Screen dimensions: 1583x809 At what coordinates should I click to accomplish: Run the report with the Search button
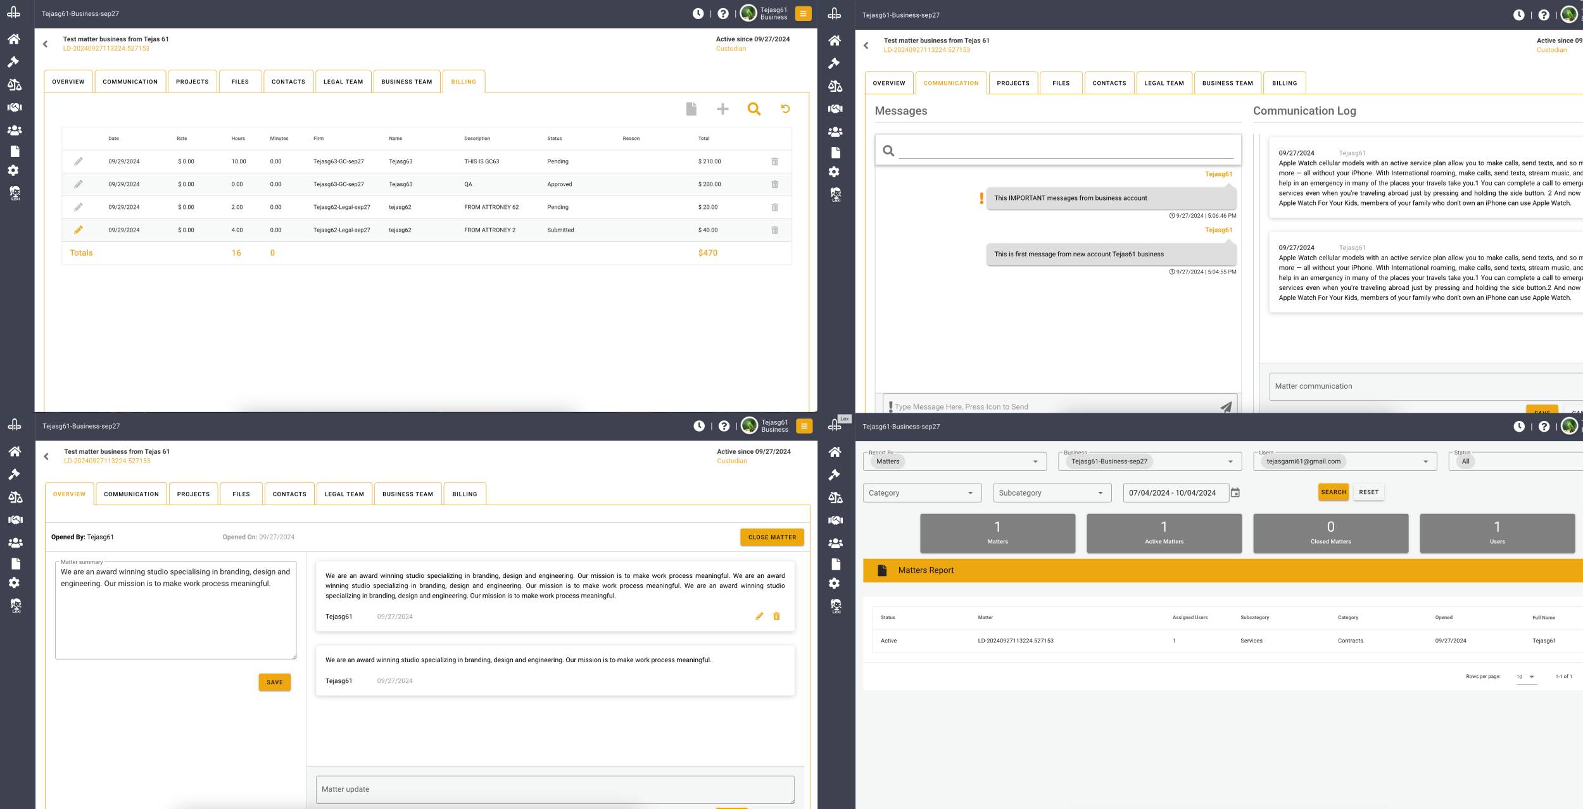pyautogui.click(x=1334, y=492)
